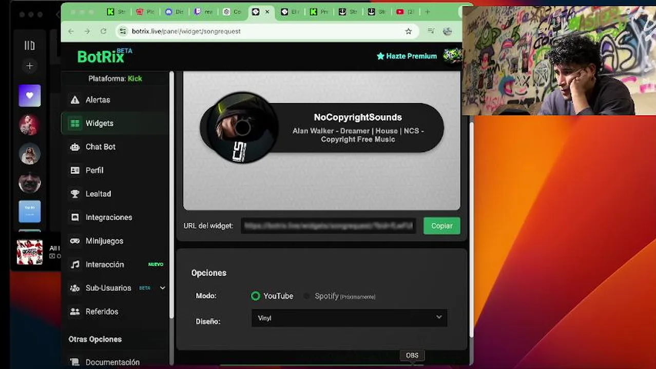Click the Integraciones chat bubble icon
The width and height of the screenshot is (656, 369).
(75, 217)
